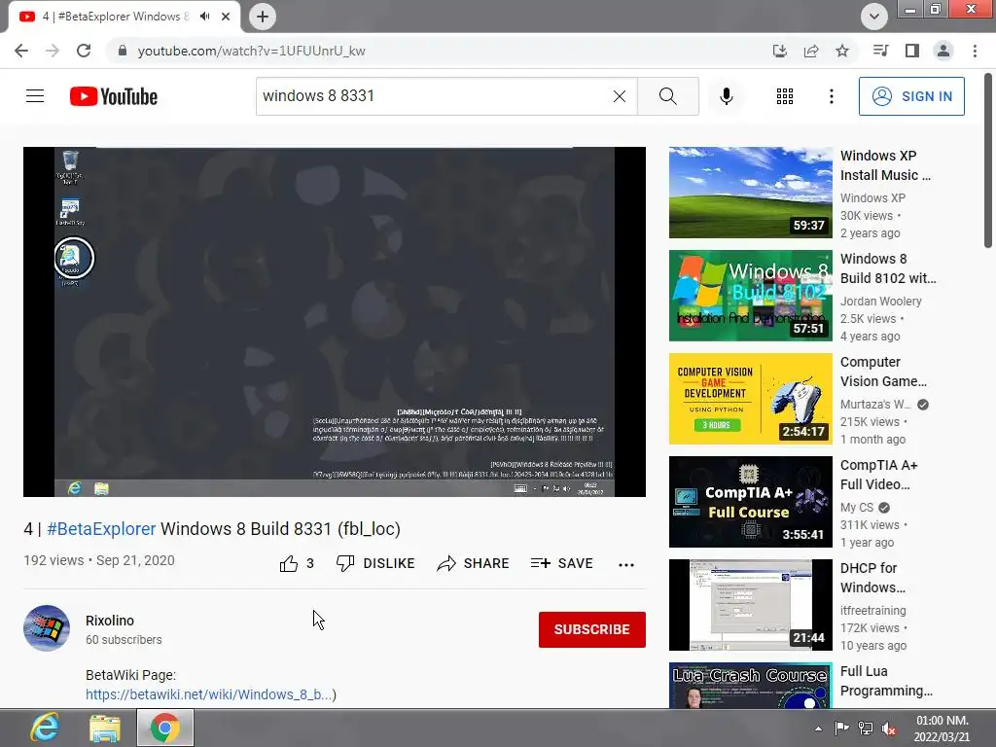
Task: Open network tray icon
Action: pos(865,729)
